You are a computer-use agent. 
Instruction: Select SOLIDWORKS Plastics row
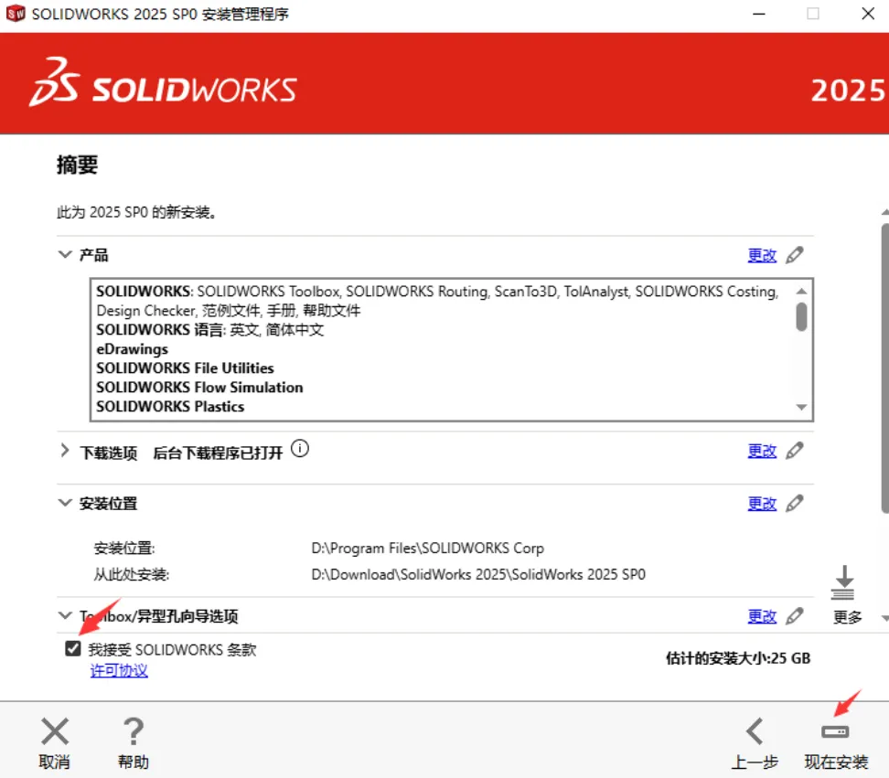tap(170, 407)
